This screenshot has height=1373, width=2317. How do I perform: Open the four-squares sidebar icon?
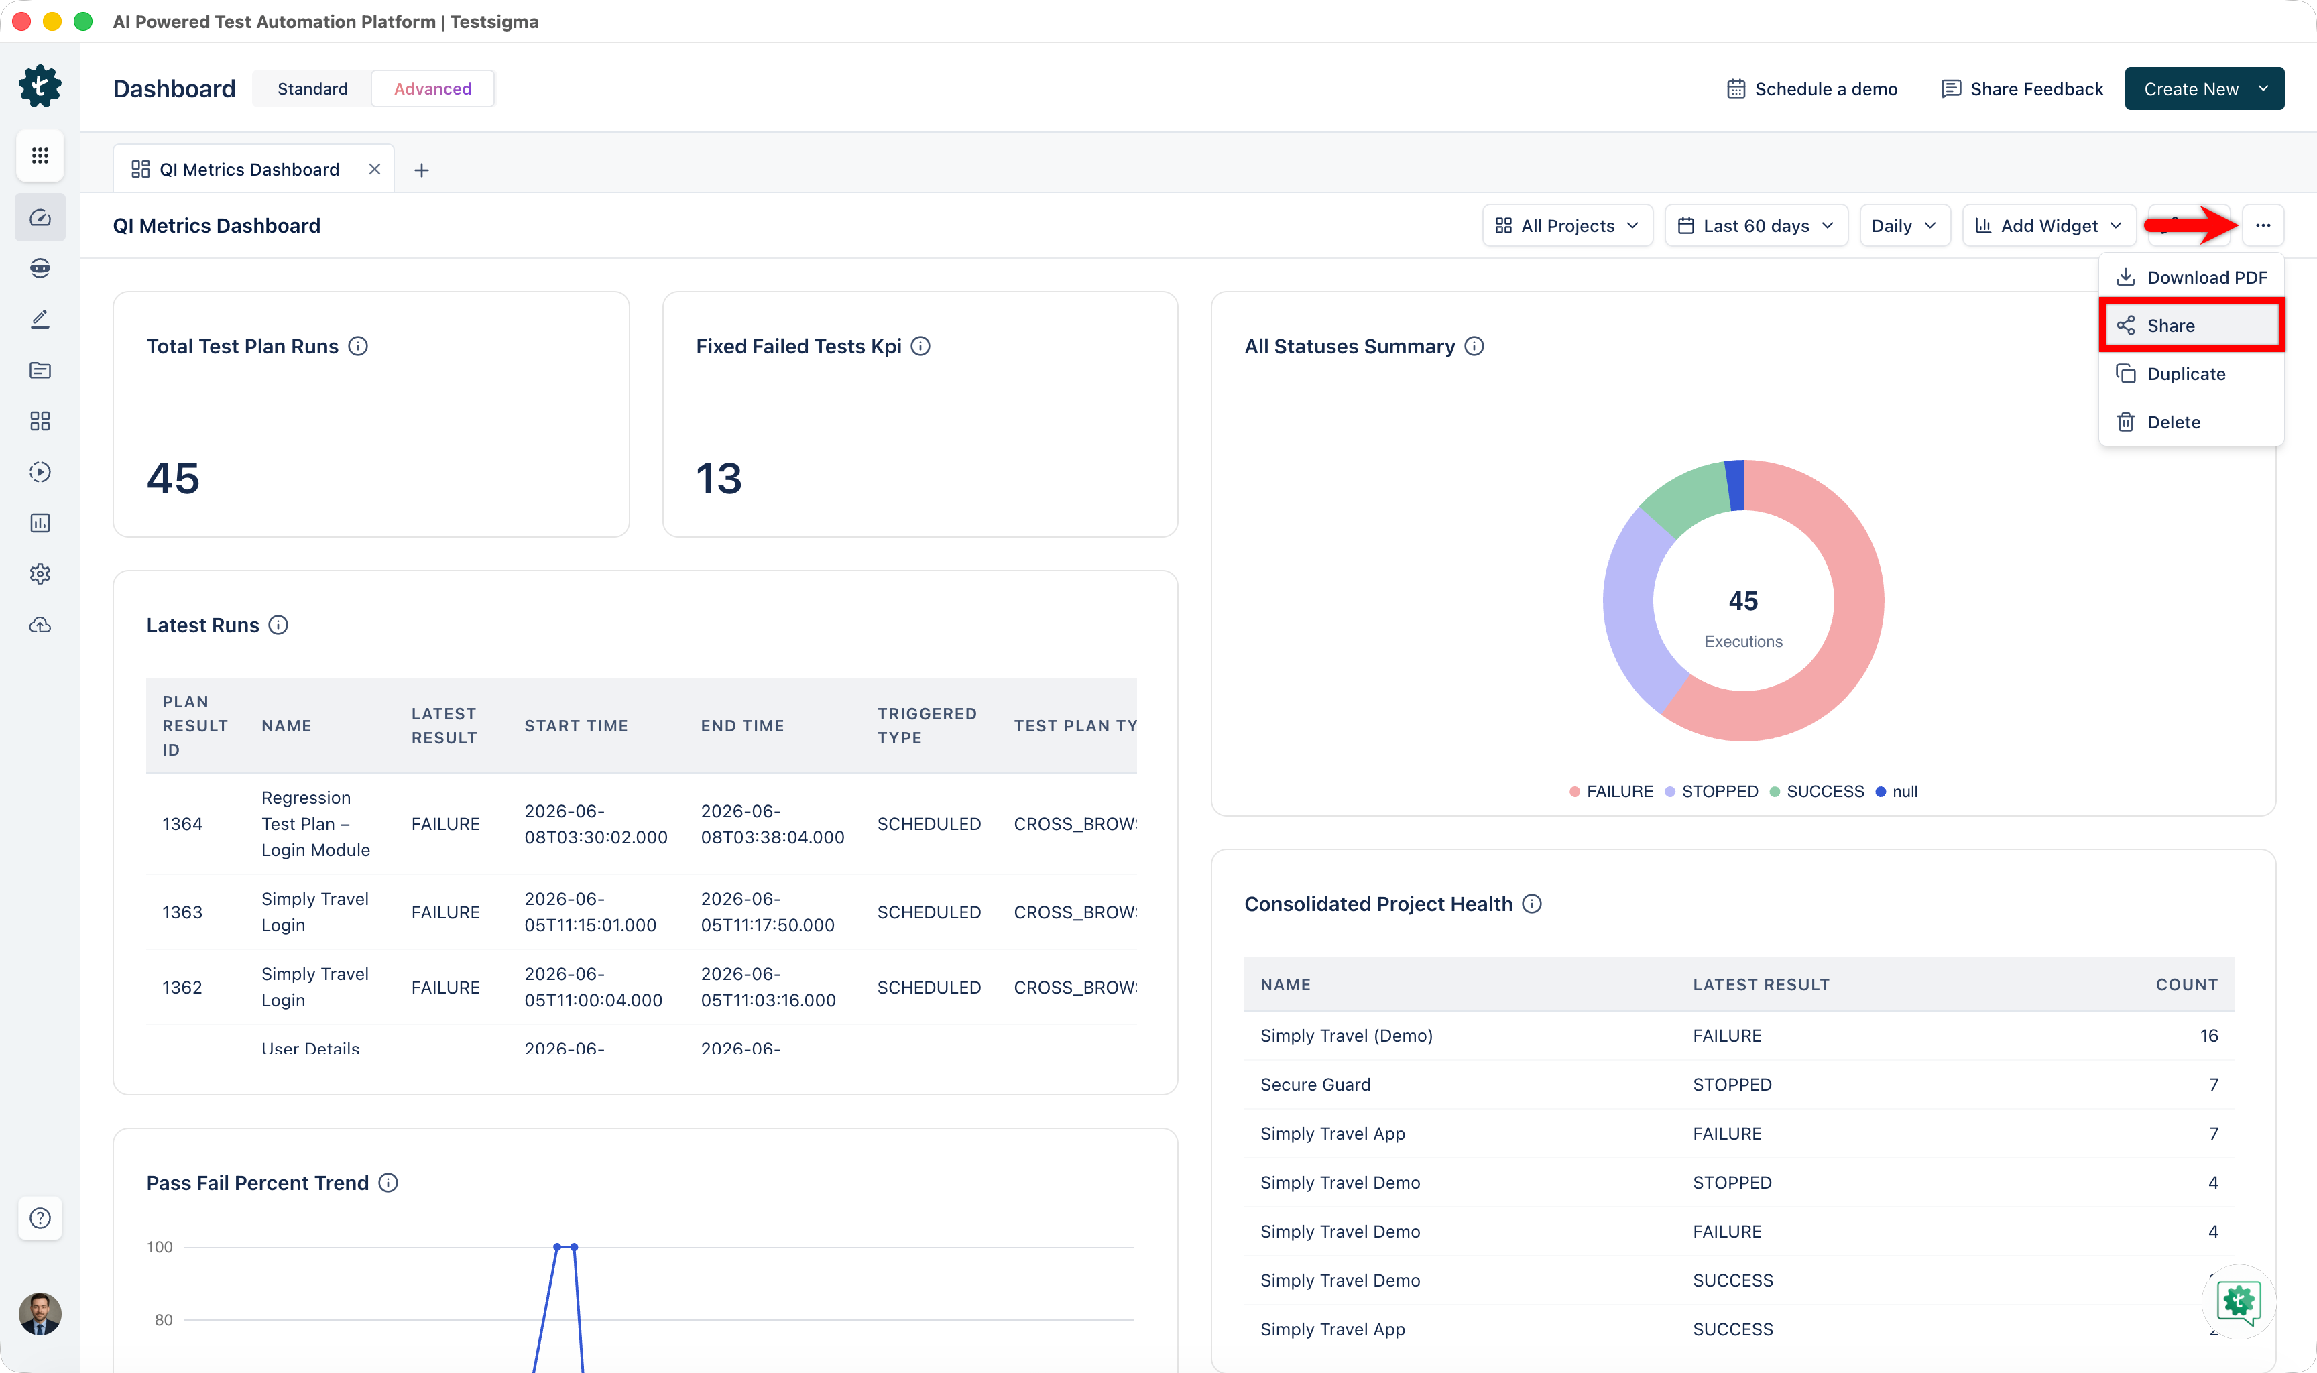pyautogui.click(x=40, y=421)
